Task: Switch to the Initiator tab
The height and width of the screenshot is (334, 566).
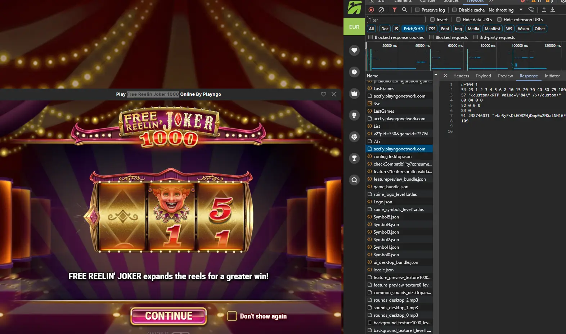Action: [552, 76]
